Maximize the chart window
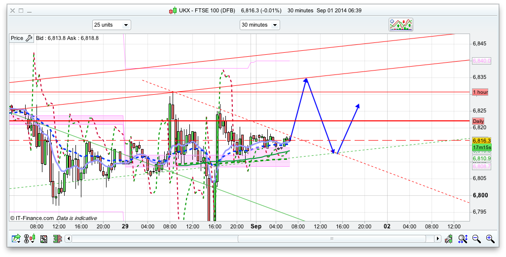The width and height of the screenshot is (506, 257). (21, 11)
